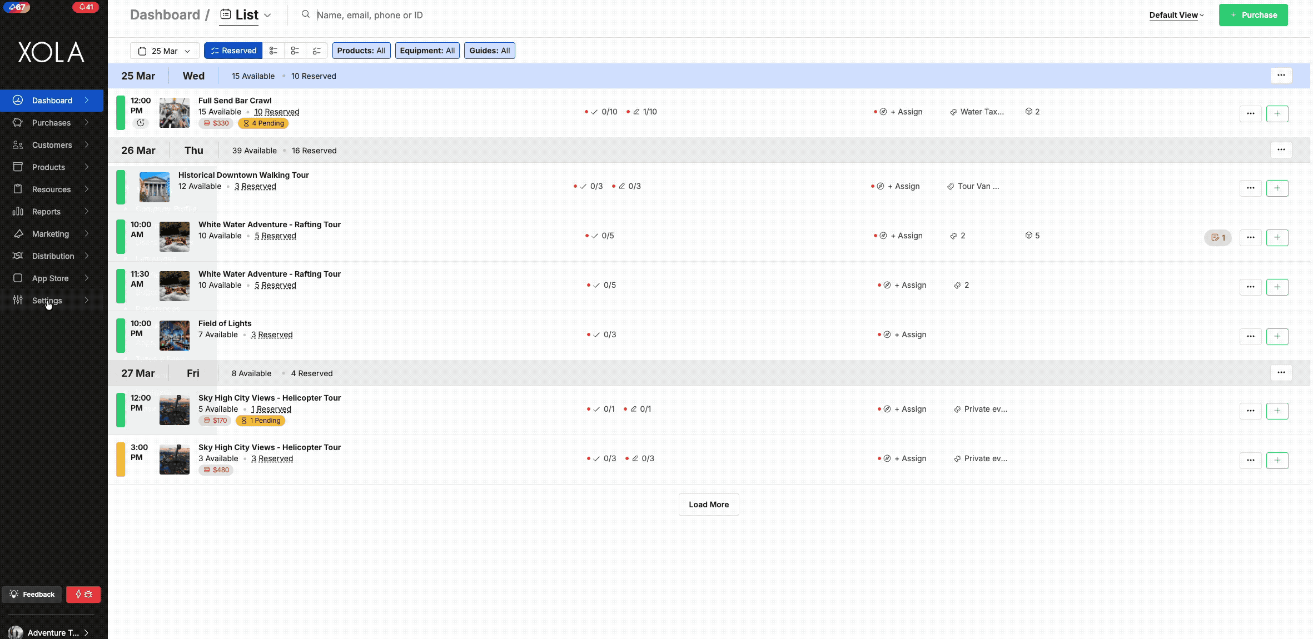This screenshot has height=639, width=1313.
Task: Open three-dot menu for 27 Mar header
Action: (1281, 372)
